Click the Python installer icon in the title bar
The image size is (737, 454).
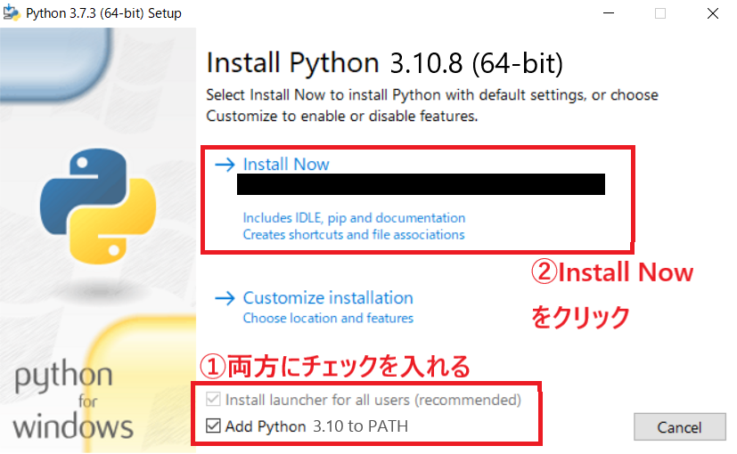pos(12,13)
